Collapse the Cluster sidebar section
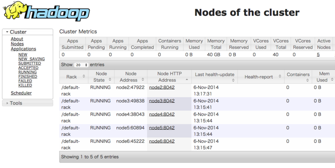This screenshot has height=168, width=335. pyautogui.click(x=28, y=32)
